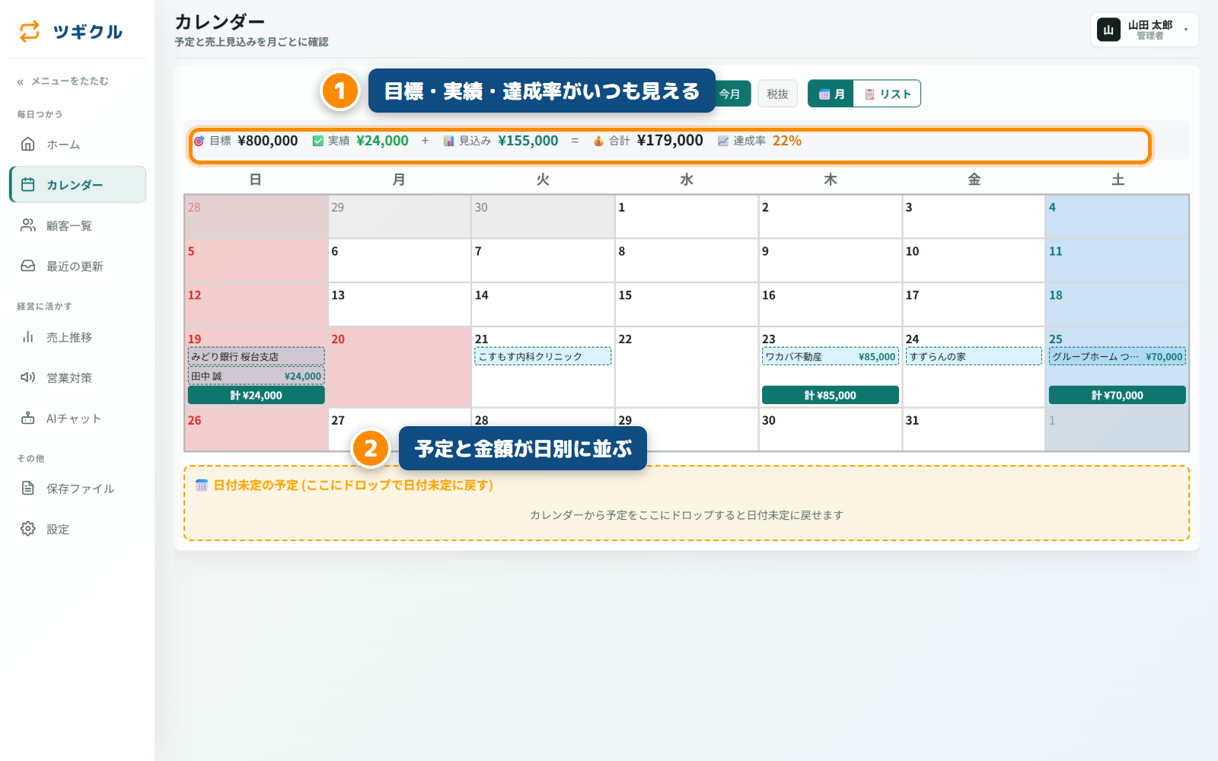Click the 実績 green checkmark icon
Viewport: 1218px width, 761px height.
tap(318, 141)
